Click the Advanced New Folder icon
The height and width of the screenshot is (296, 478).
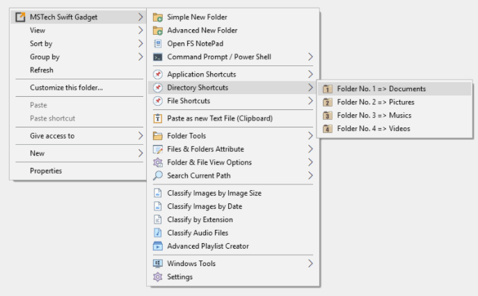click(x=158, y=30)
